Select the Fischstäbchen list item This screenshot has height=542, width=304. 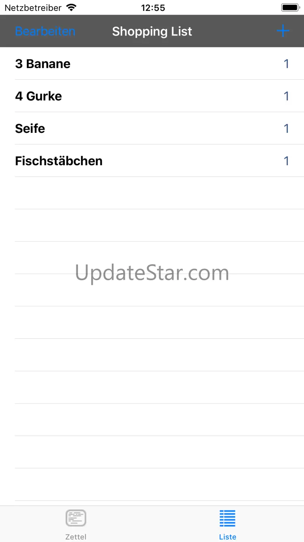pos(152,161)
